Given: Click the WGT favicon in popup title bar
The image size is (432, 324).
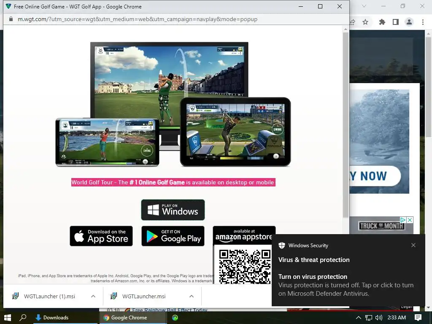Looking at the screenshot, I should tap(8, 6).
